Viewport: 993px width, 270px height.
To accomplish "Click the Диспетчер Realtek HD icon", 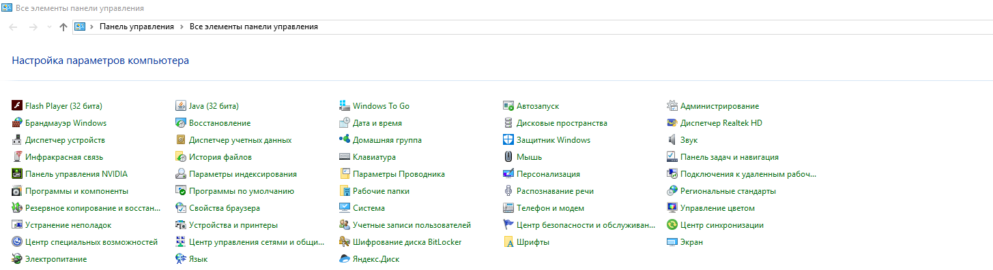I will (x=672, y=122).
